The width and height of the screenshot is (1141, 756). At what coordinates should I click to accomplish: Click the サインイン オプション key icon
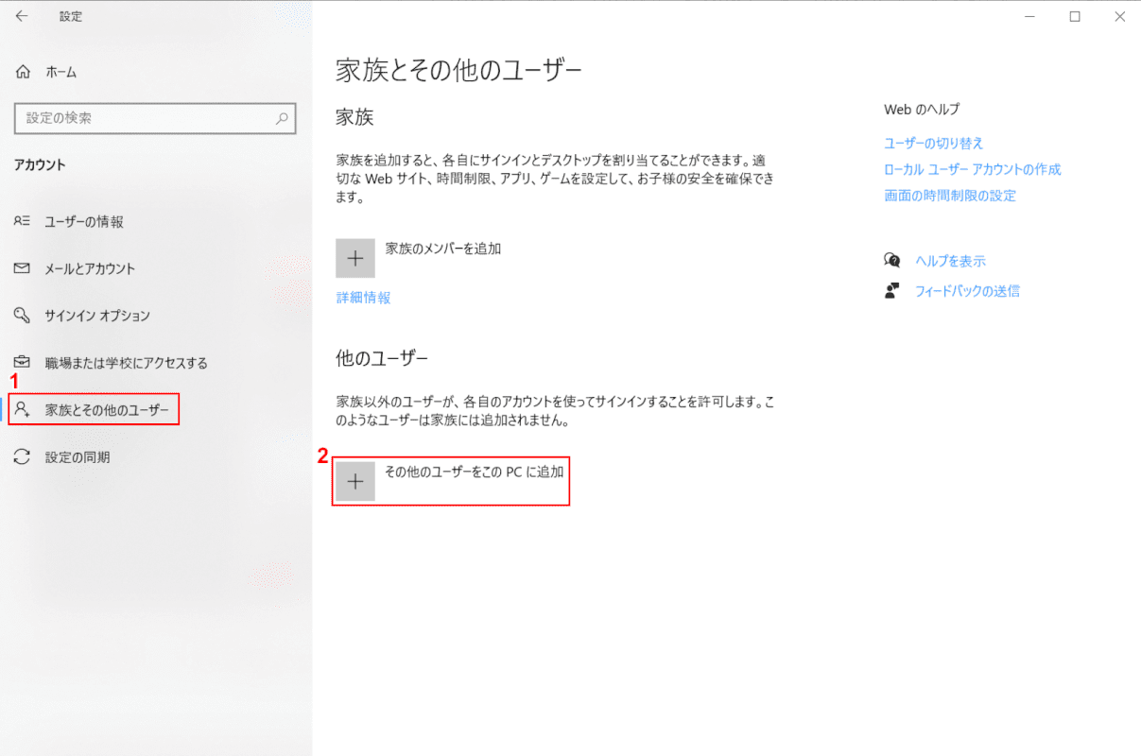23,316
